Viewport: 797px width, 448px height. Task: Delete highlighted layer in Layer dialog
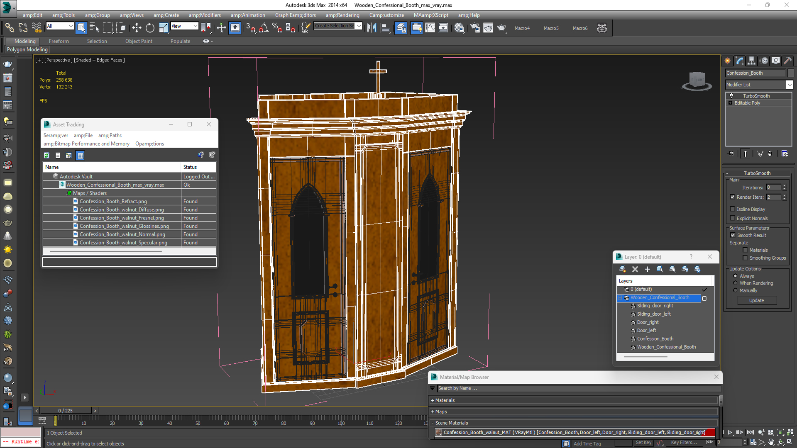pyautogui.click(x=635, y=269)
